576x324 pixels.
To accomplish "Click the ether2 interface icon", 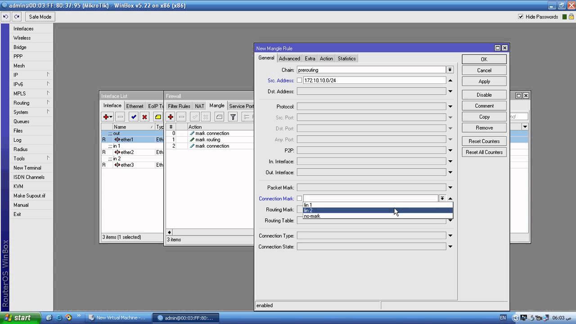I will (x=117, y=152).
